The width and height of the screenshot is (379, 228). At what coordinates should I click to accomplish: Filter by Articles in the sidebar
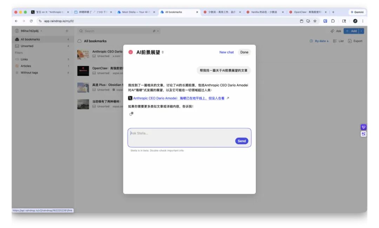click(x=42, y=66)
